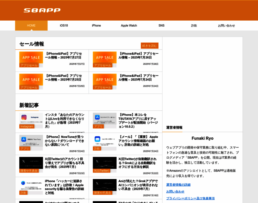258x203 pixels.
Task: Open ハッカーに追跡されています article title
Action: point(64,187)
